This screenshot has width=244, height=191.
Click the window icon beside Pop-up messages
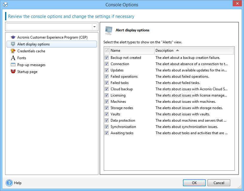tap(13, 65)
